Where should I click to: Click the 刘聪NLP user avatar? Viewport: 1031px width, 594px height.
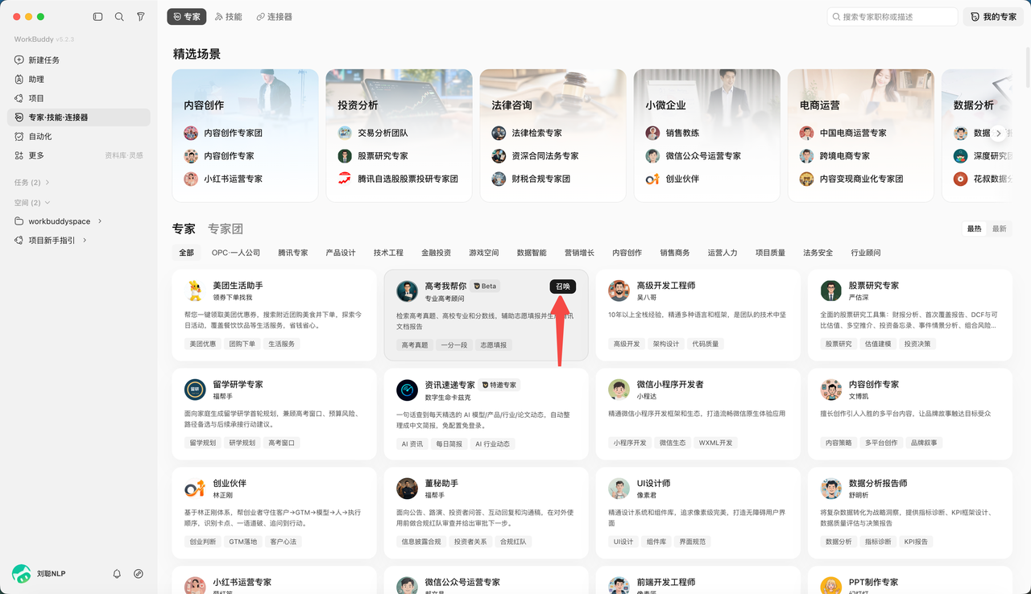[22, 574]
